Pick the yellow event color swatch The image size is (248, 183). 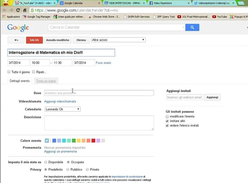pos(79,140)
